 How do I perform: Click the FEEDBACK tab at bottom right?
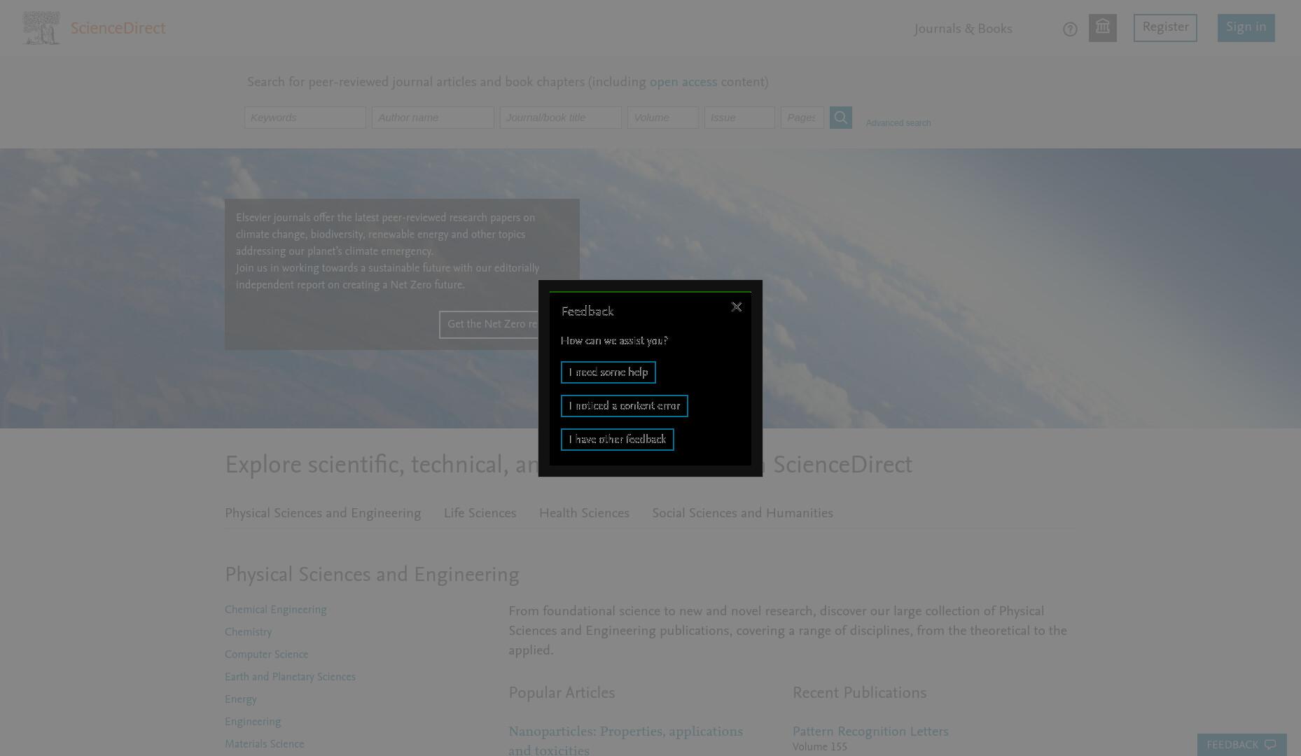click(x=1241, y=745)
